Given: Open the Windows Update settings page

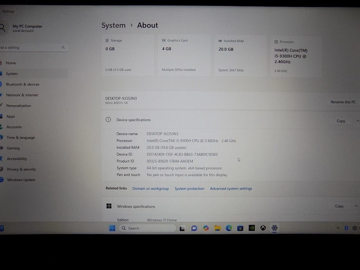Looking at the screenshot, I should 21,180.
